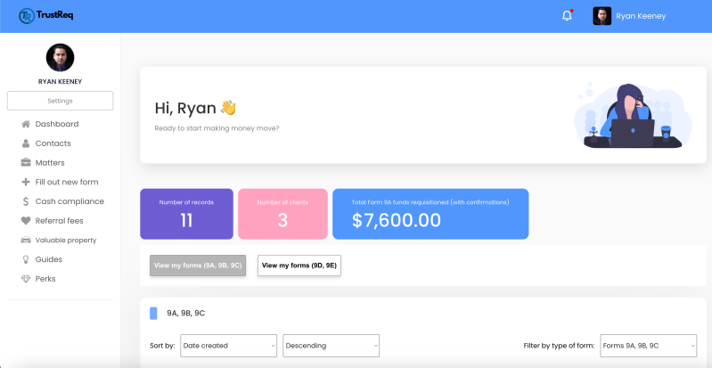The image size is (712, 368).
Task: Click the Referral fees heart icon
Action: pyautogui.click(x=26, y=221)
